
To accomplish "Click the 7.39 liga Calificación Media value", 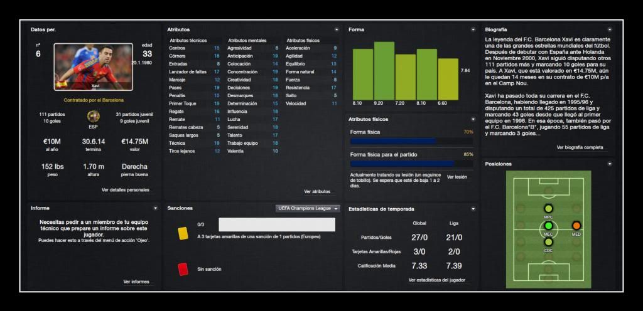I will [x=454, y=266].
